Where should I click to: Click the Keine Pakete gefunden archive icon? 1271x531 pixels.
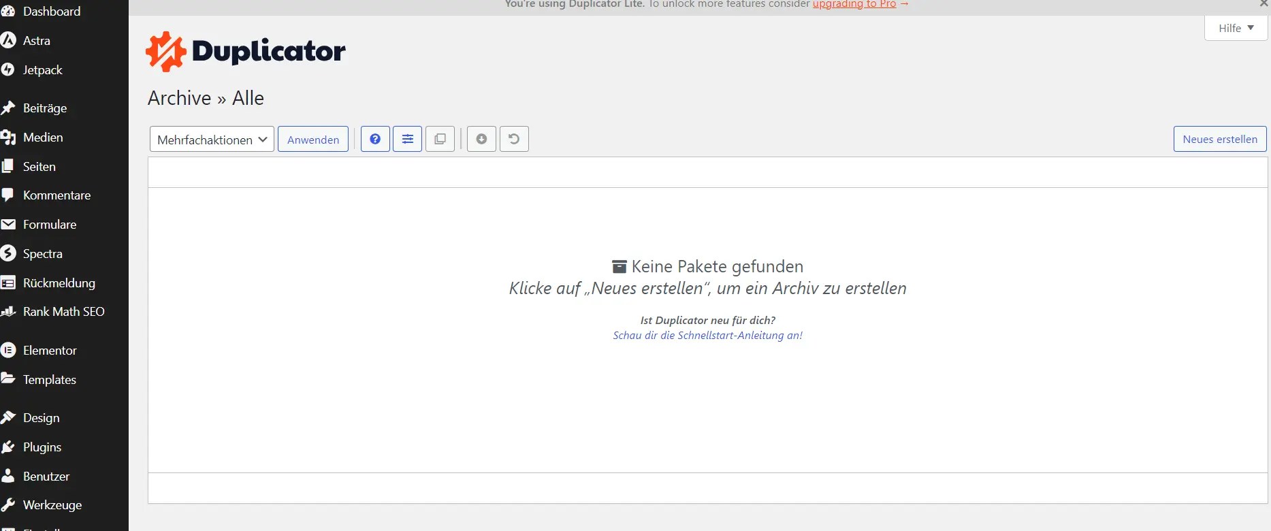[620, 266]
